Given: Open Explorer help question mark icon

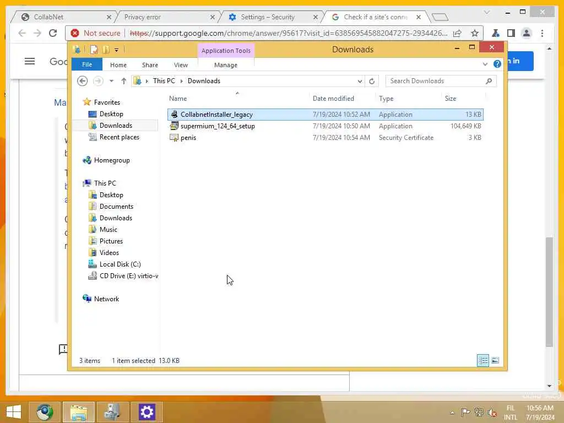Looking at the screenshot, I should (497, 64).
